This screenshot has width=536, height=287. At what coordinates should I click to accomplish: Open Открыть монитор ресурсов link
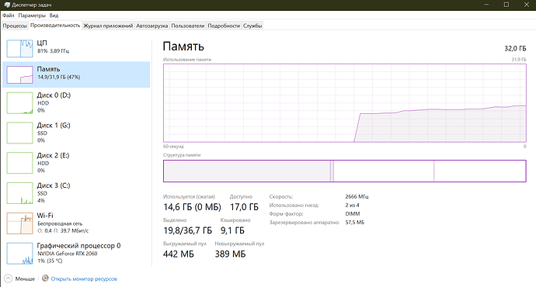pos(84,278)
